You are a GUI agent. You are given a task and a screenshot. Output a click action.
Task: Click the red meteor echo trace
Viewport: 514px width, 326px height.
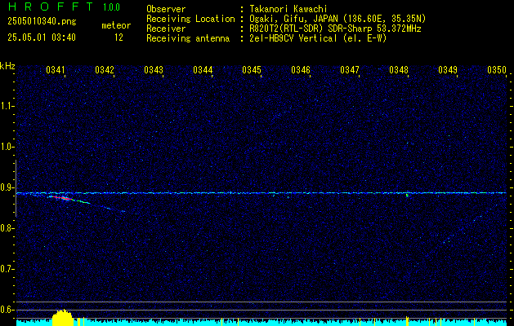pyautogui.click(x=61, y=198)
